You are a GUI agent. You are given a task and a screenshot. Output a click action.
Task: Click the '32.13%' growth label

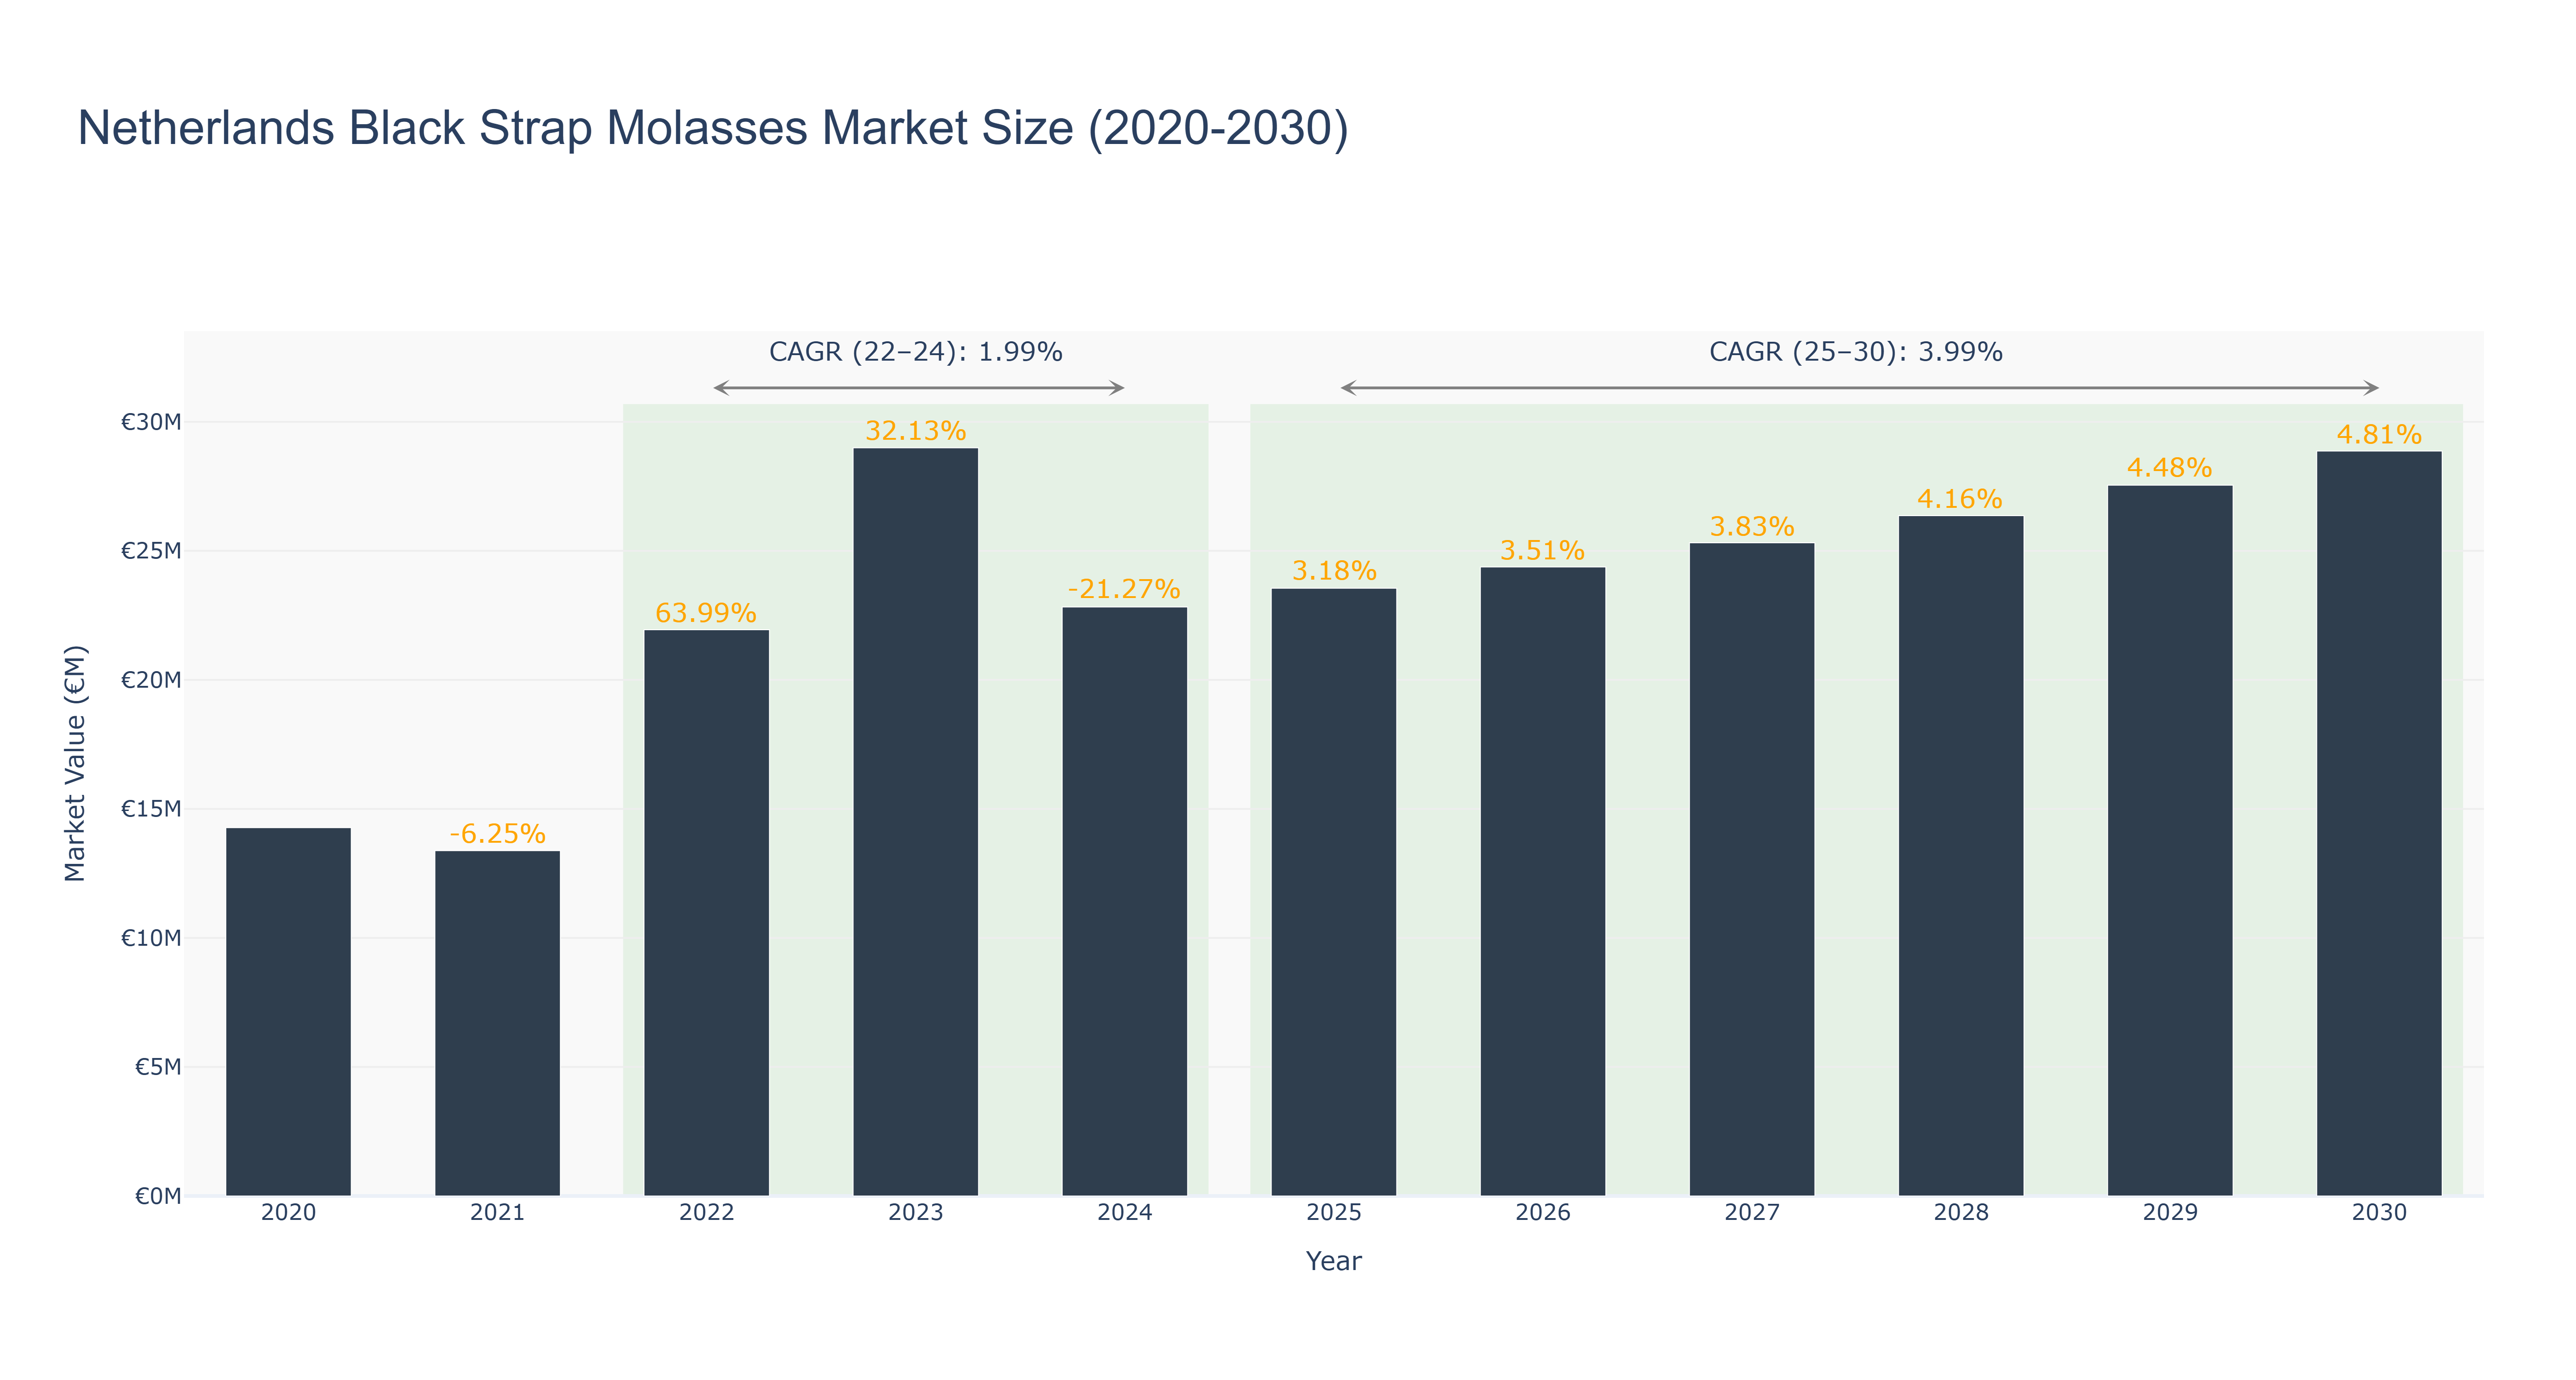pyautogui.click(x=915, y=431)
